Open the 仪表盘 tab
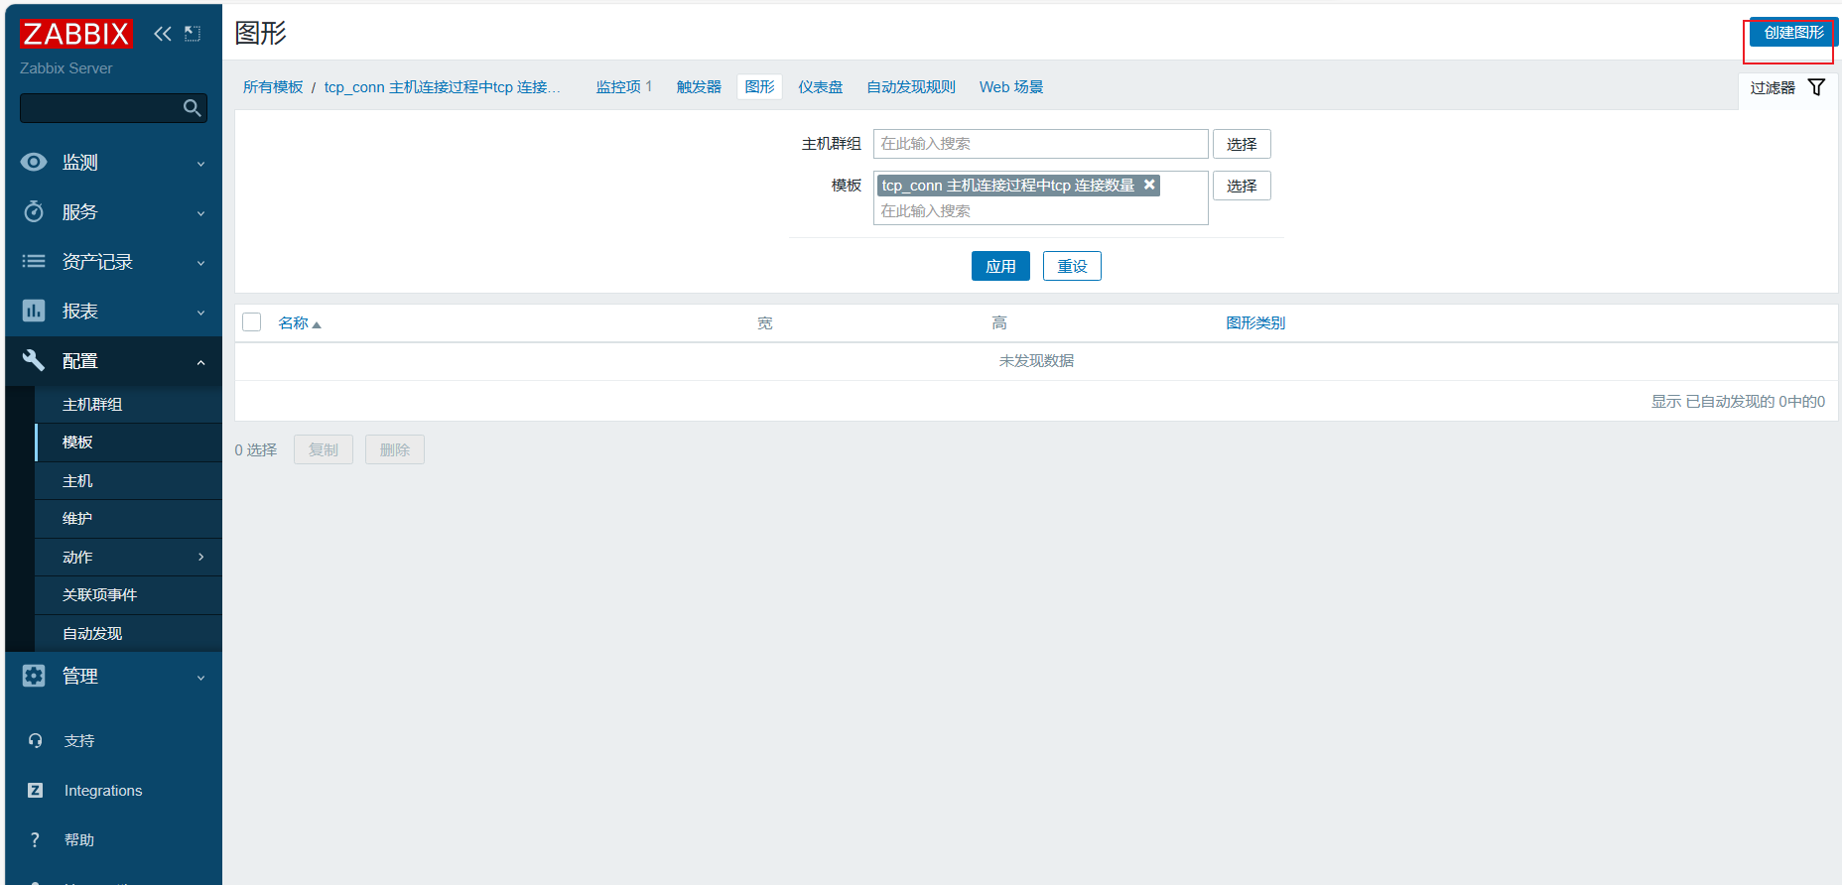1842x885 pixels. coord(821,87)
